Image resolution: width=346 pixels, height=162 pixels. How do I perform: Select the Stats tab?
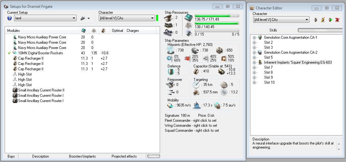[154, 156]
